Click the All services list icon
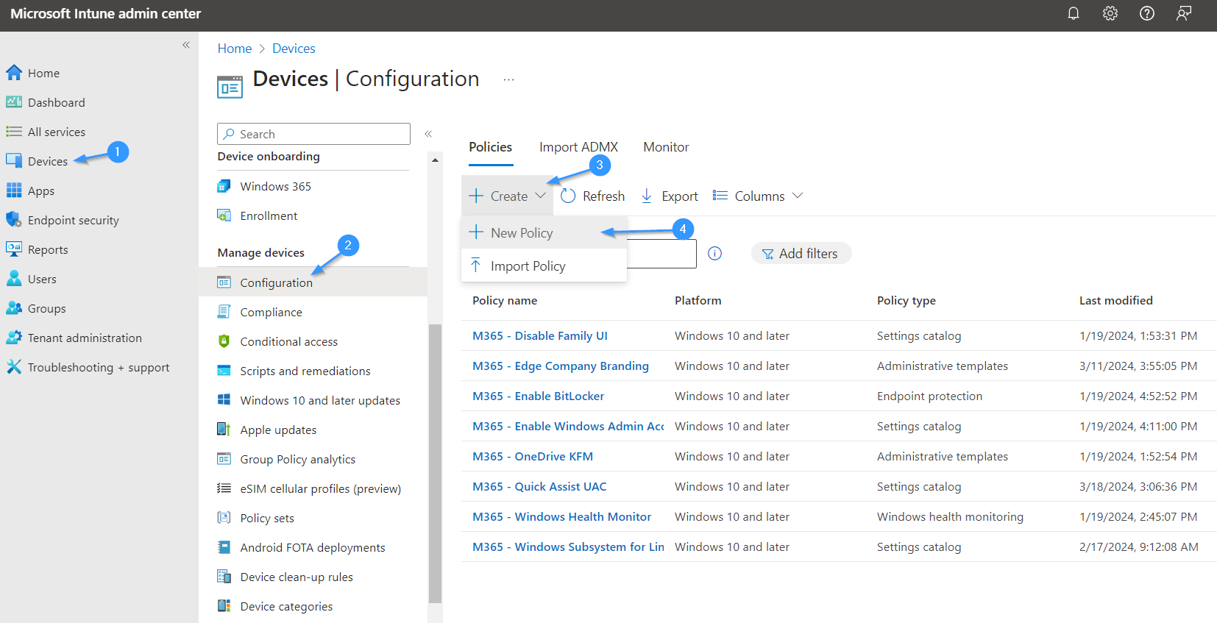The image size is (1217, 623). click(14, 132)
